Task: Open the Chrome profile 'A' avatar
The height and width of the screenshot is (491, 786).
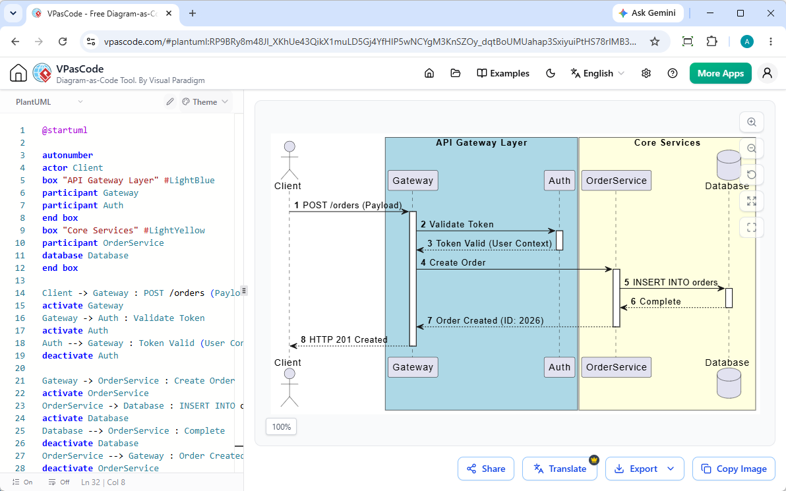Action: click(x=747, y=42)
